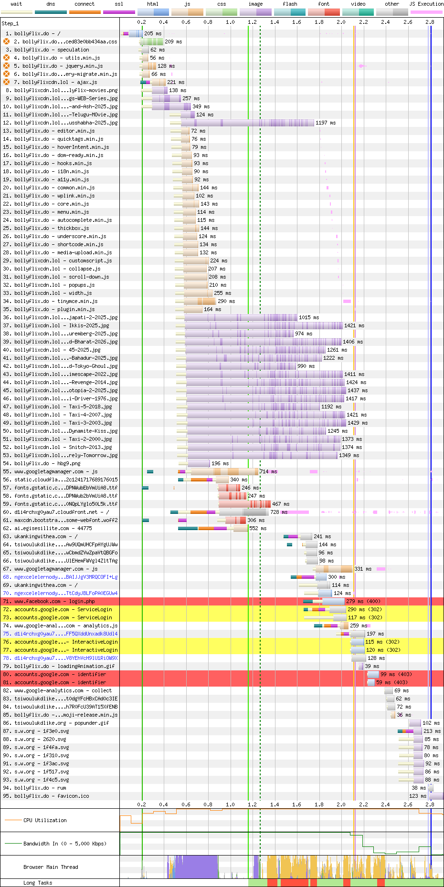
Task: Click the Browser Main Thread chart
Action: coord(282,867)
